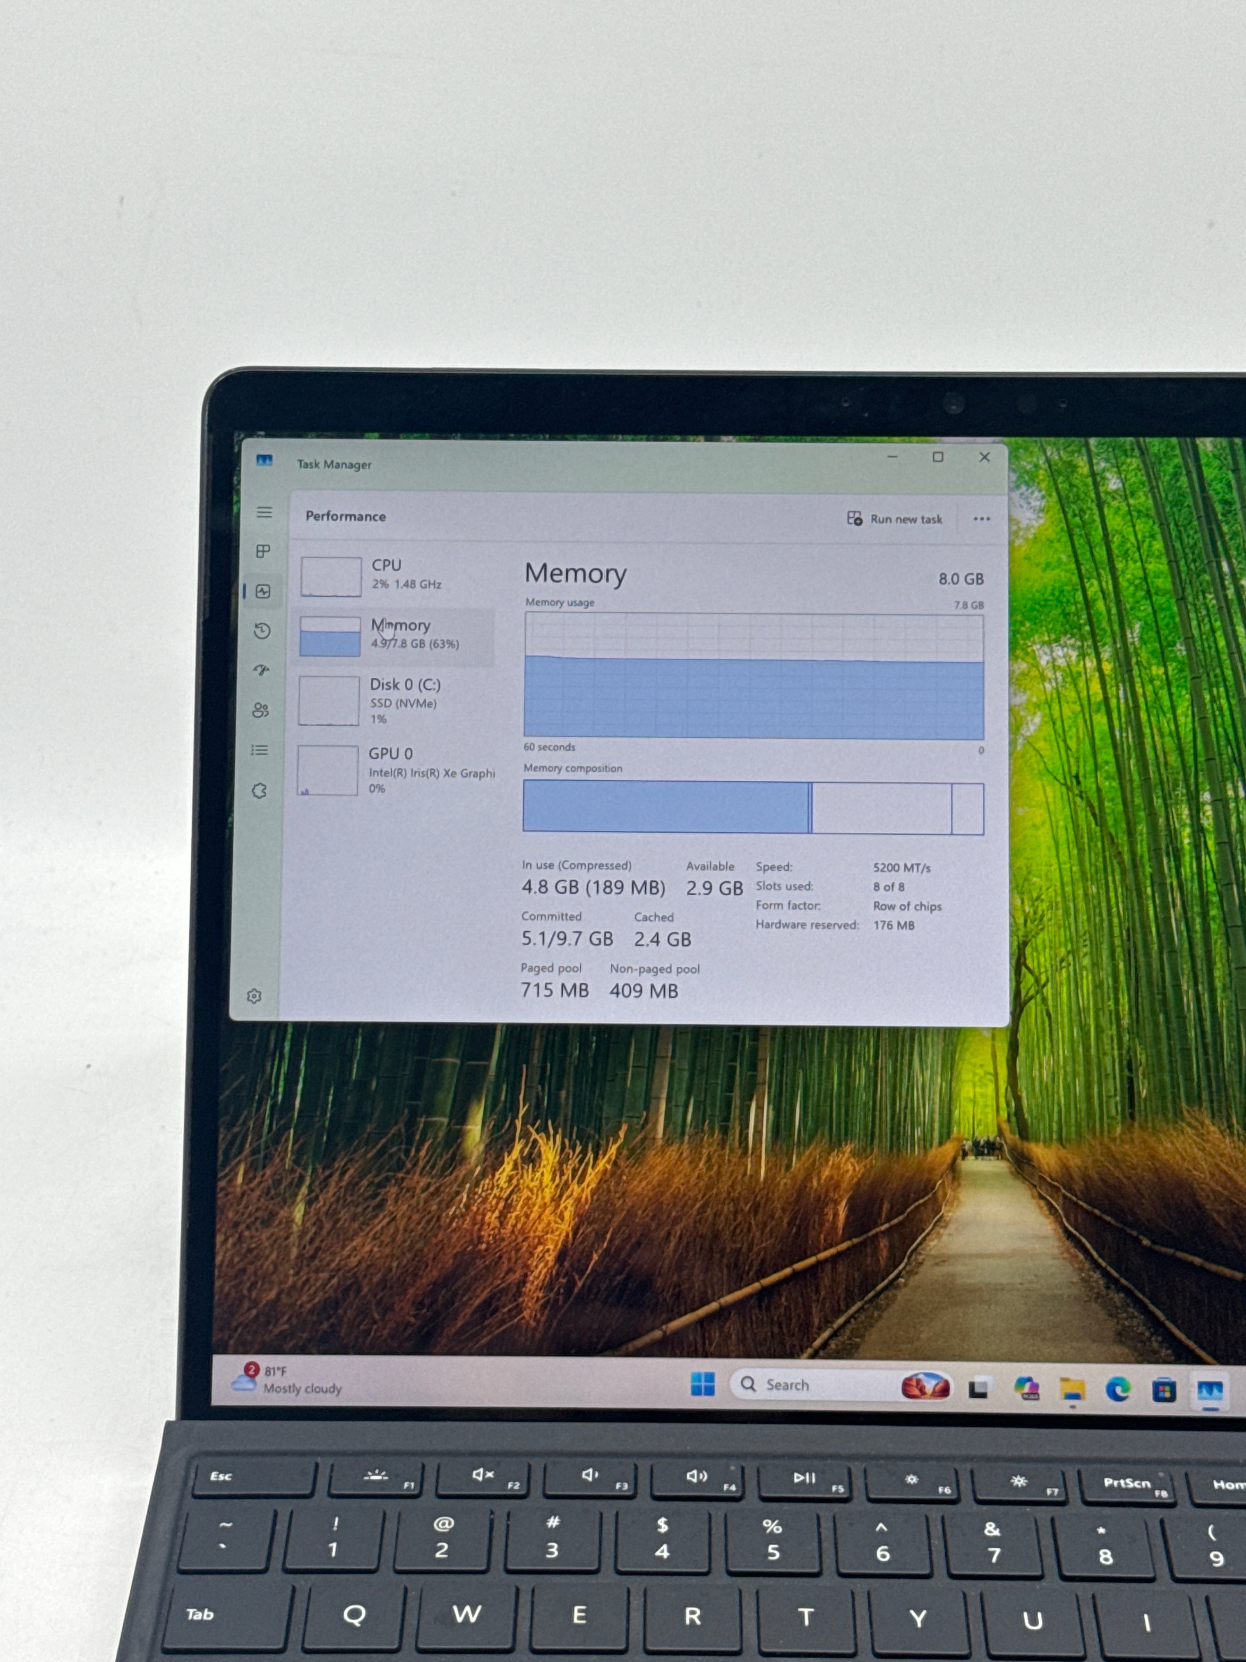Open Task View on the taskbar
This screenshot has width=1246, height=1662.
978,1389
